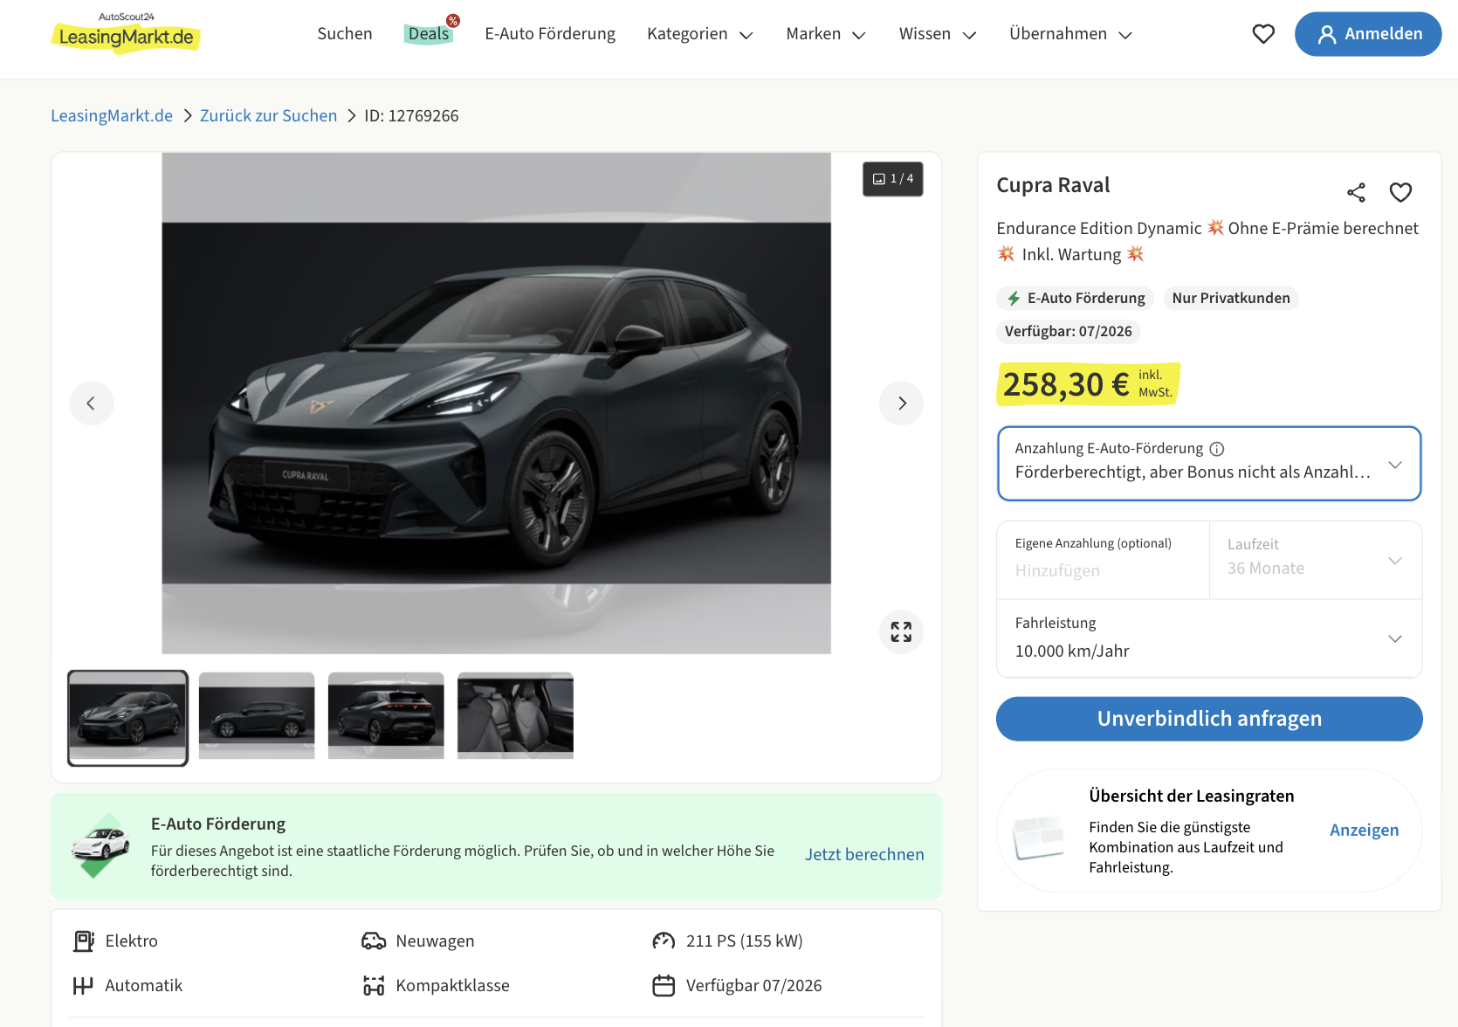Open the Kategorien menu
Viewport: 1458px width, 1027px height.
pyautogui.click(x=699, y=34)
